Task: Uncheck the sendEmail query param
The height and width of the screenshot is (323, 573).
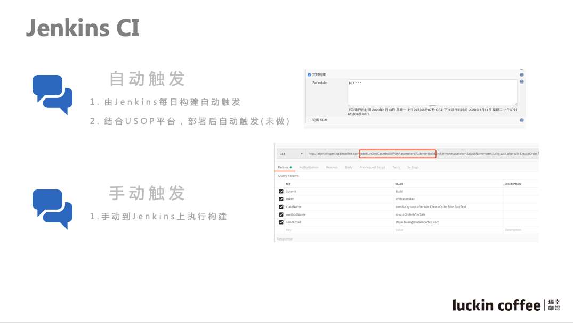Action: point(281,222)
